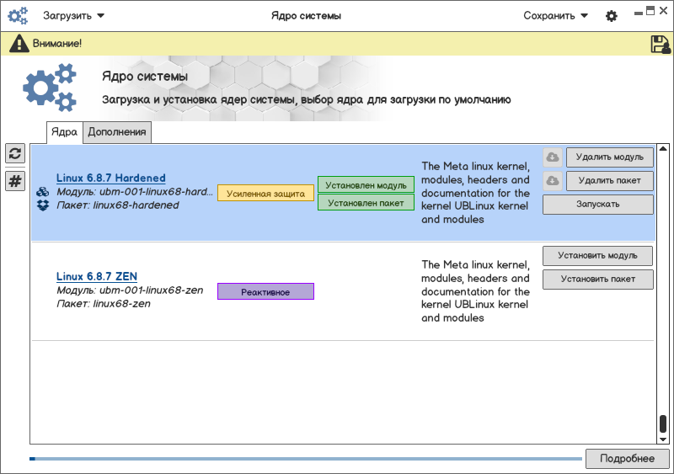This screenshot has width=674, height=474.
Task: Click cloud download icon beside Удалить пакет
Action: (x=552, y=181)
